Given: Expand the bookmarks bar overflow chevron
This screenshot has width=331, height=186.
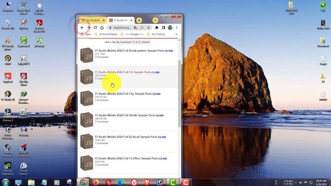Looking at the screenshot, I should pyautogui.click(x=176, y=34).
